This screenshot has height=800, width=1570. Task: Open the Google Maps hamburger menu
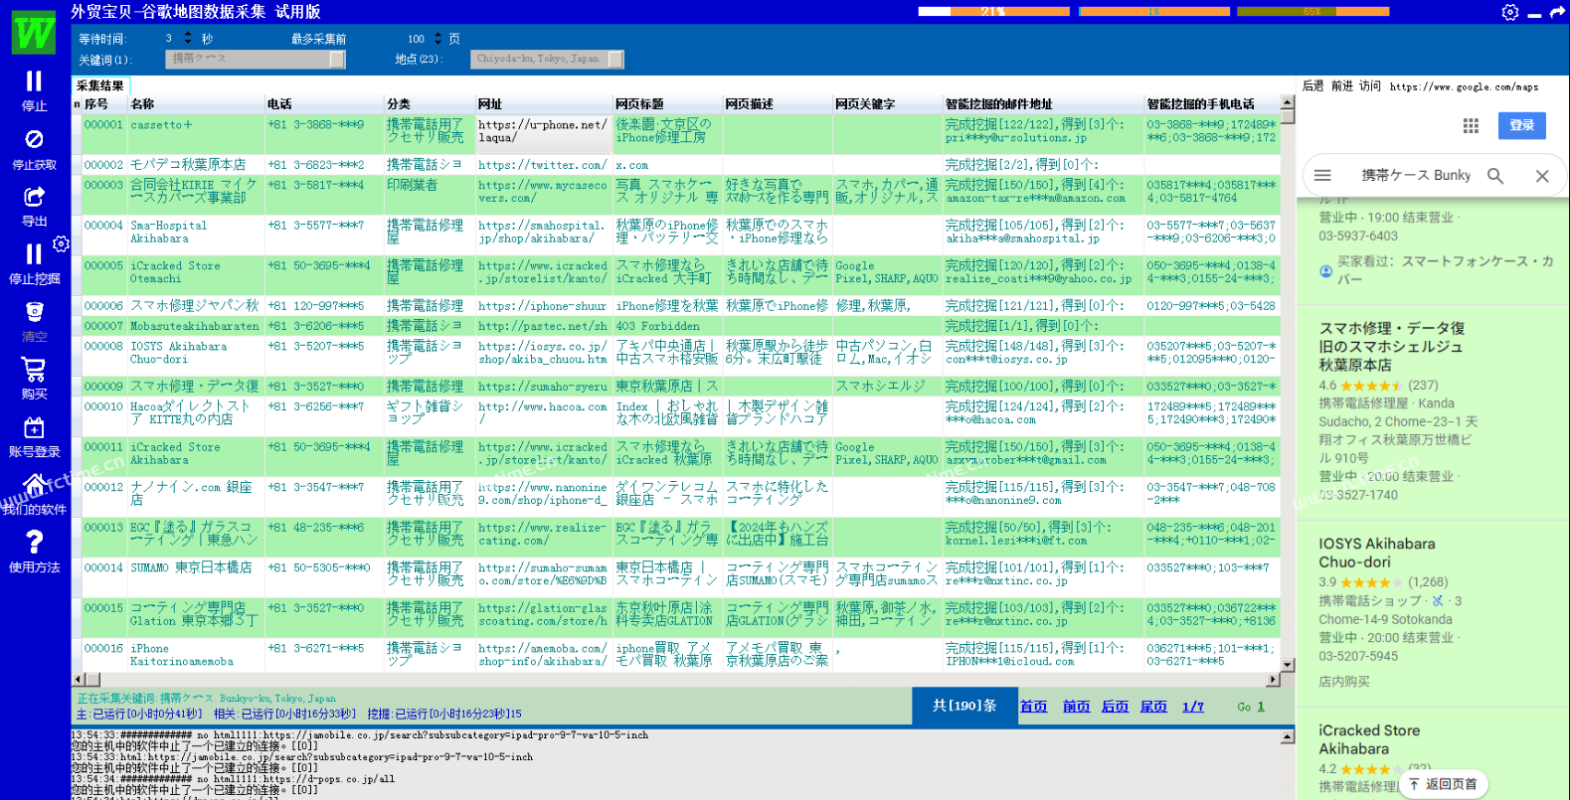(x=1322, y=176)
